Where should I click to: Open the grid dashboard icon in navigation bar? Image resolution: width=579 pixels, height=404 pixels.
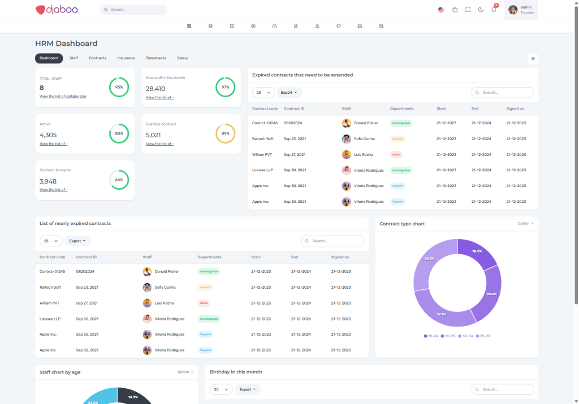click(x=189, y=26)
